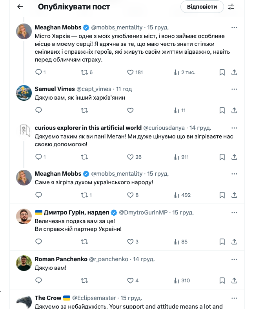Open reply filter settings icon
The width and height of the screenshot is (253, 309).
click(x=231, y=7)
